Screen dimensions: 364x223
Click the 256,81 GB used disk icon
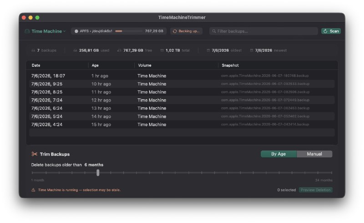pos(75,50)
